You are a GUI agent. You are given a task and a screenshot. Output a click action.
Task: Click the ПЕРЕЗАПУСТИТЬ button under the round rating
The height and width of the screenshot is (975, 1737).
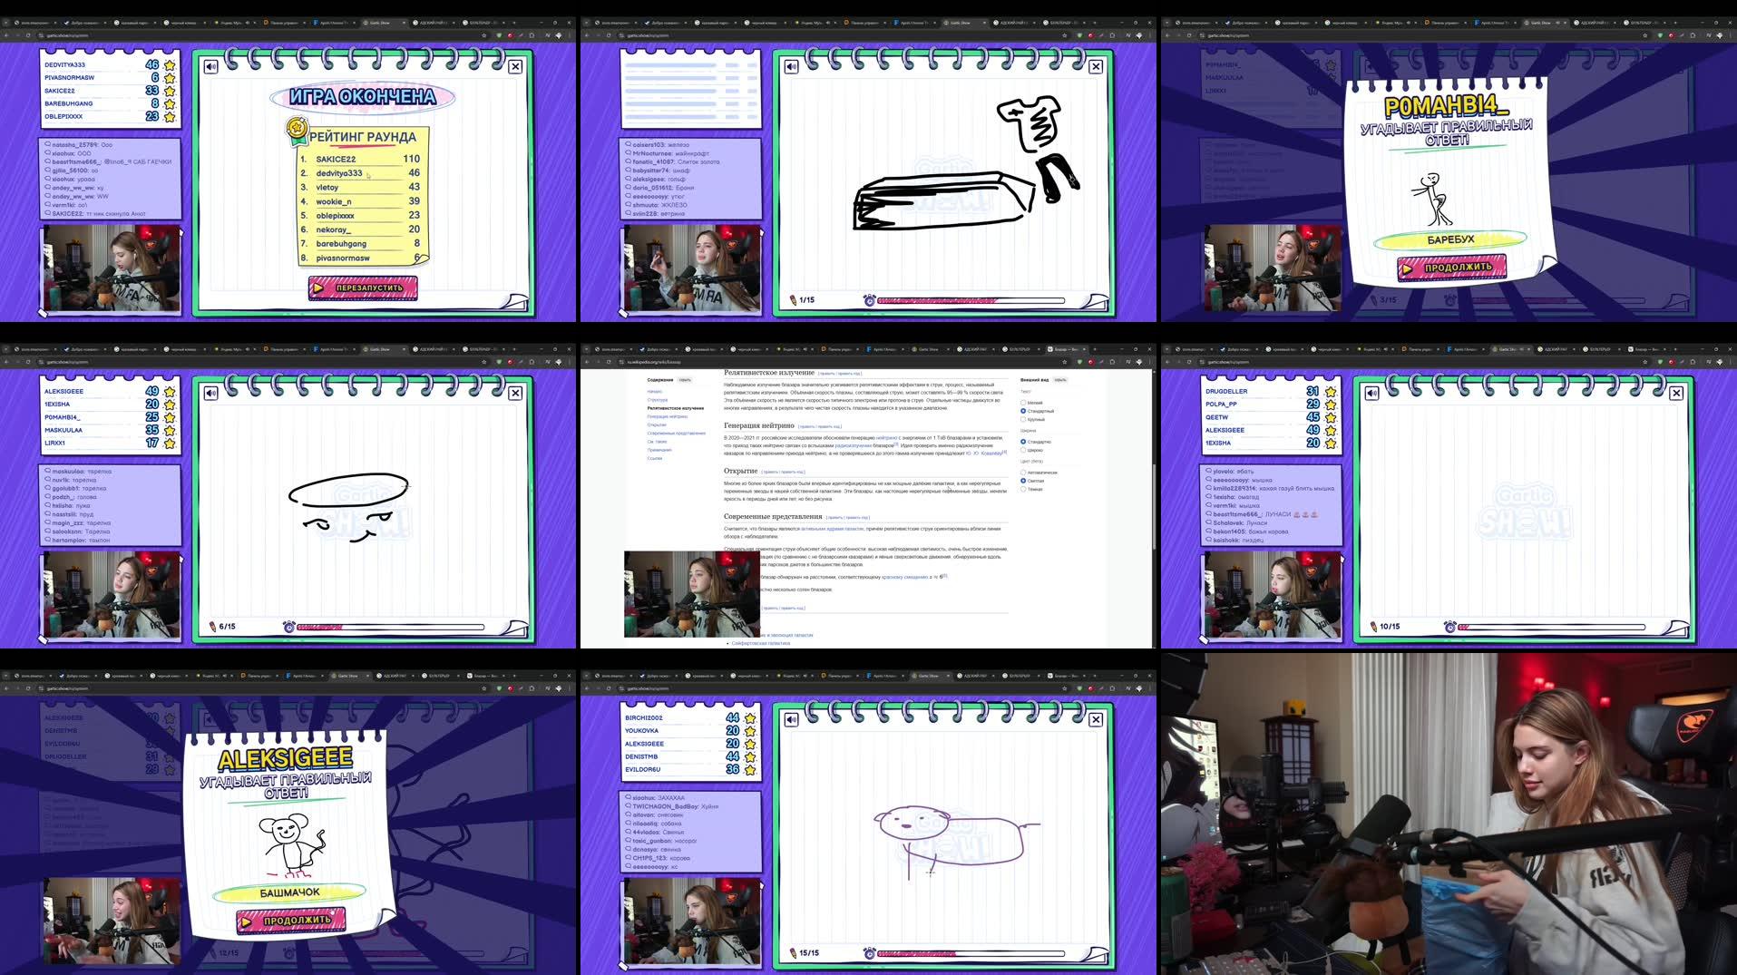(x=361, y=288)
